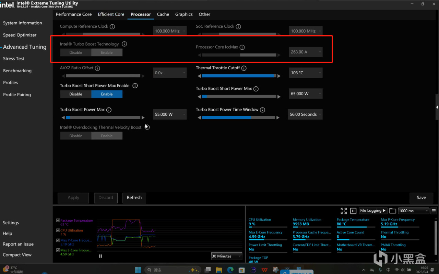
Task: Select Enable under Intel Turbo Boost Technology
Action: pos(107,52)
